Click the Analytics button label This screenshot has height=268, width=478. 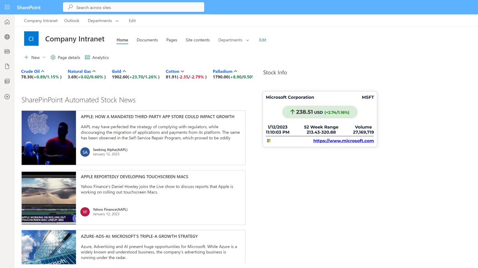pos(100,57)
